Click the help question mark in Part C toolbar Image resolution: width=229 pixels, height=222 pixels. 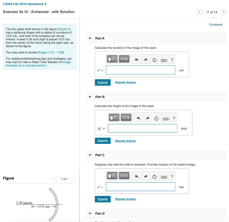(x=172, y=177)
